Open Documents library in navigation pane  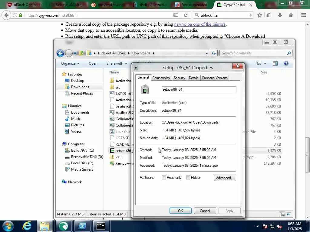click(80, 112)
